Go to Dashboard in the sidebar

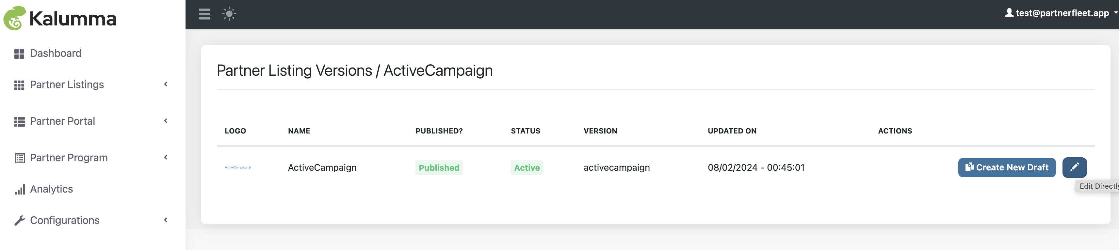coord(56,54)
